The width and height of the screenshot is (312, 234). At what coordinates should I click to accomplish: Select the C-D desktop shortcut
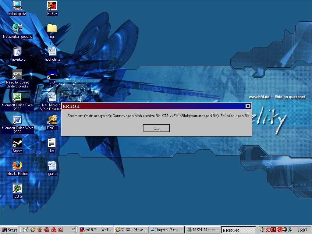[x=52, y=77]
